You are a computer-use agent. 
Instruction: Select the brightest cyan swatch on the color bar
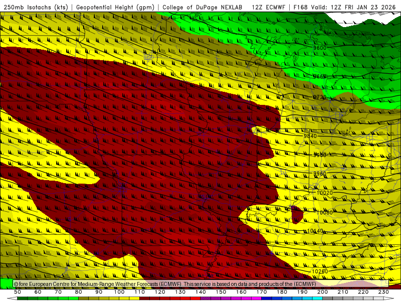tap(317, 298)
